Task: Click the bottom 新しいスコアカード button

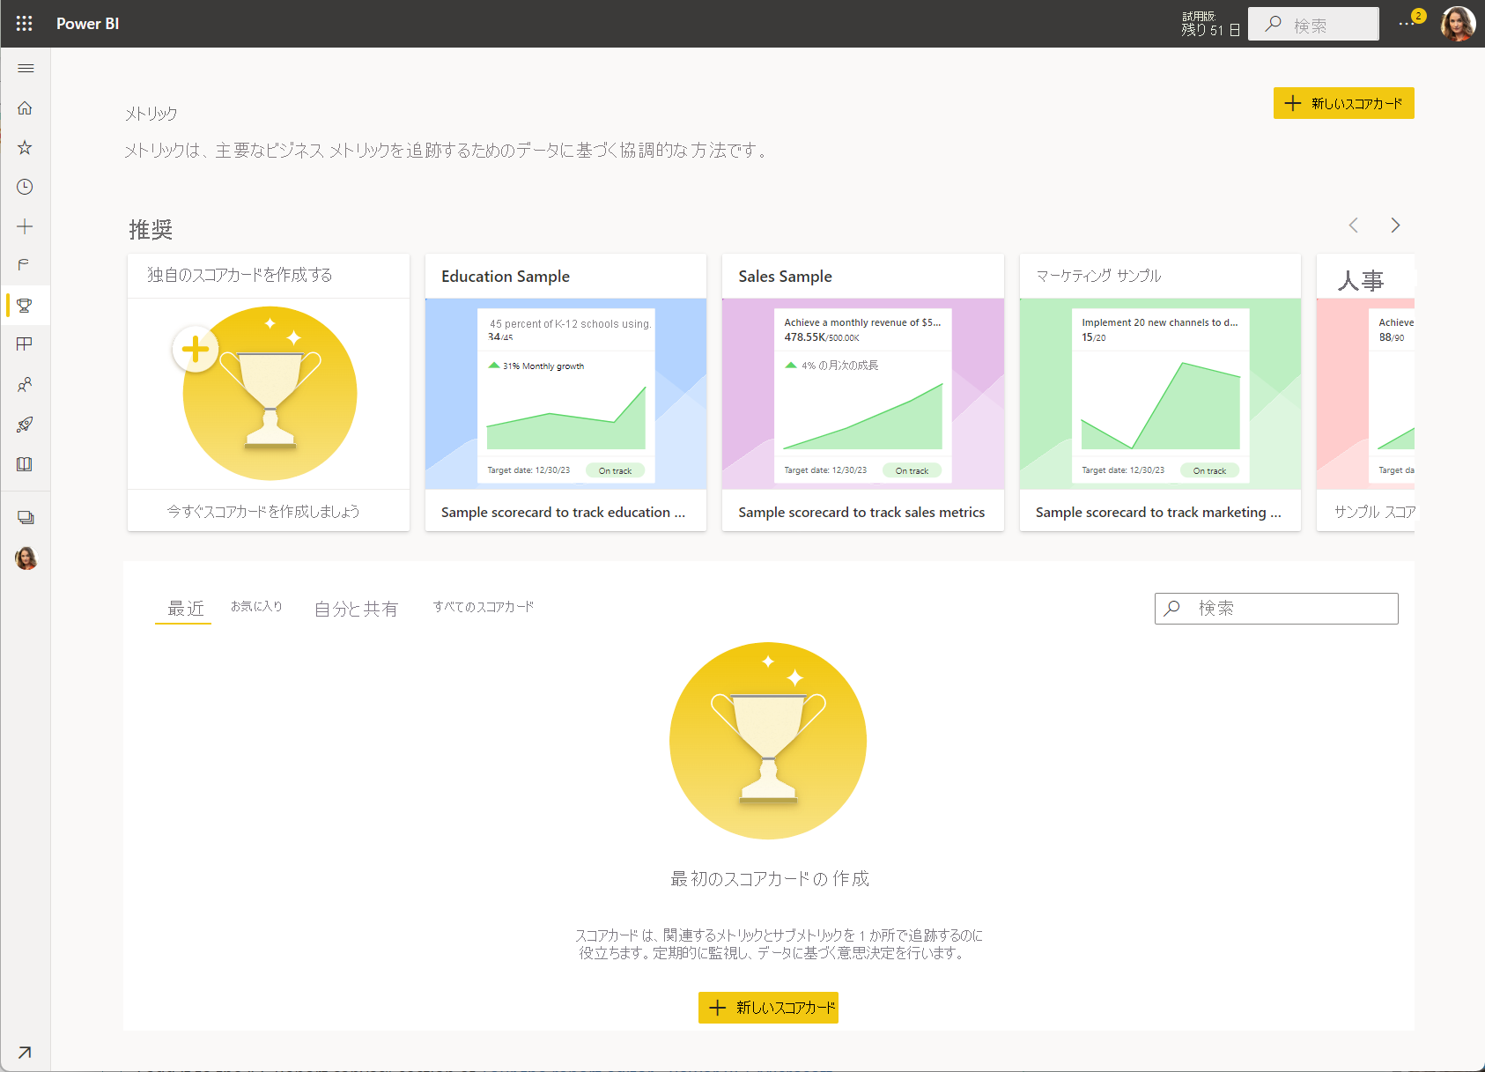Action: pyautogui.click(x=768, y=1008)
